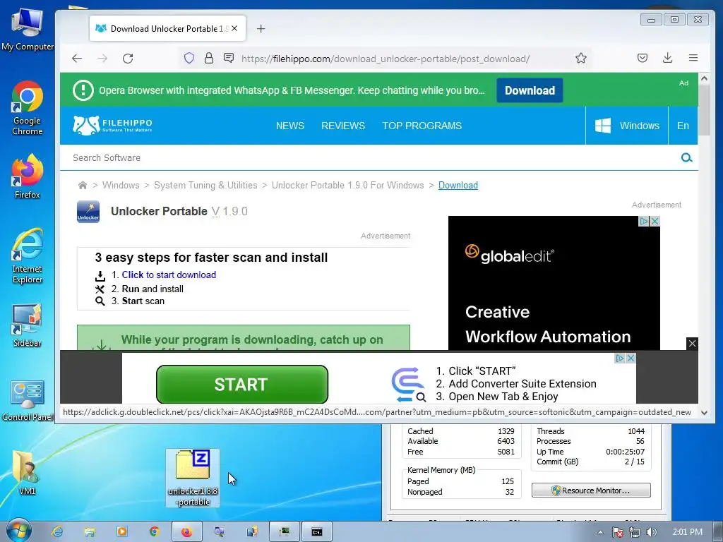Select Firefox desktop shortcut
The image size is (723, 542).
(x=28, y=177)
